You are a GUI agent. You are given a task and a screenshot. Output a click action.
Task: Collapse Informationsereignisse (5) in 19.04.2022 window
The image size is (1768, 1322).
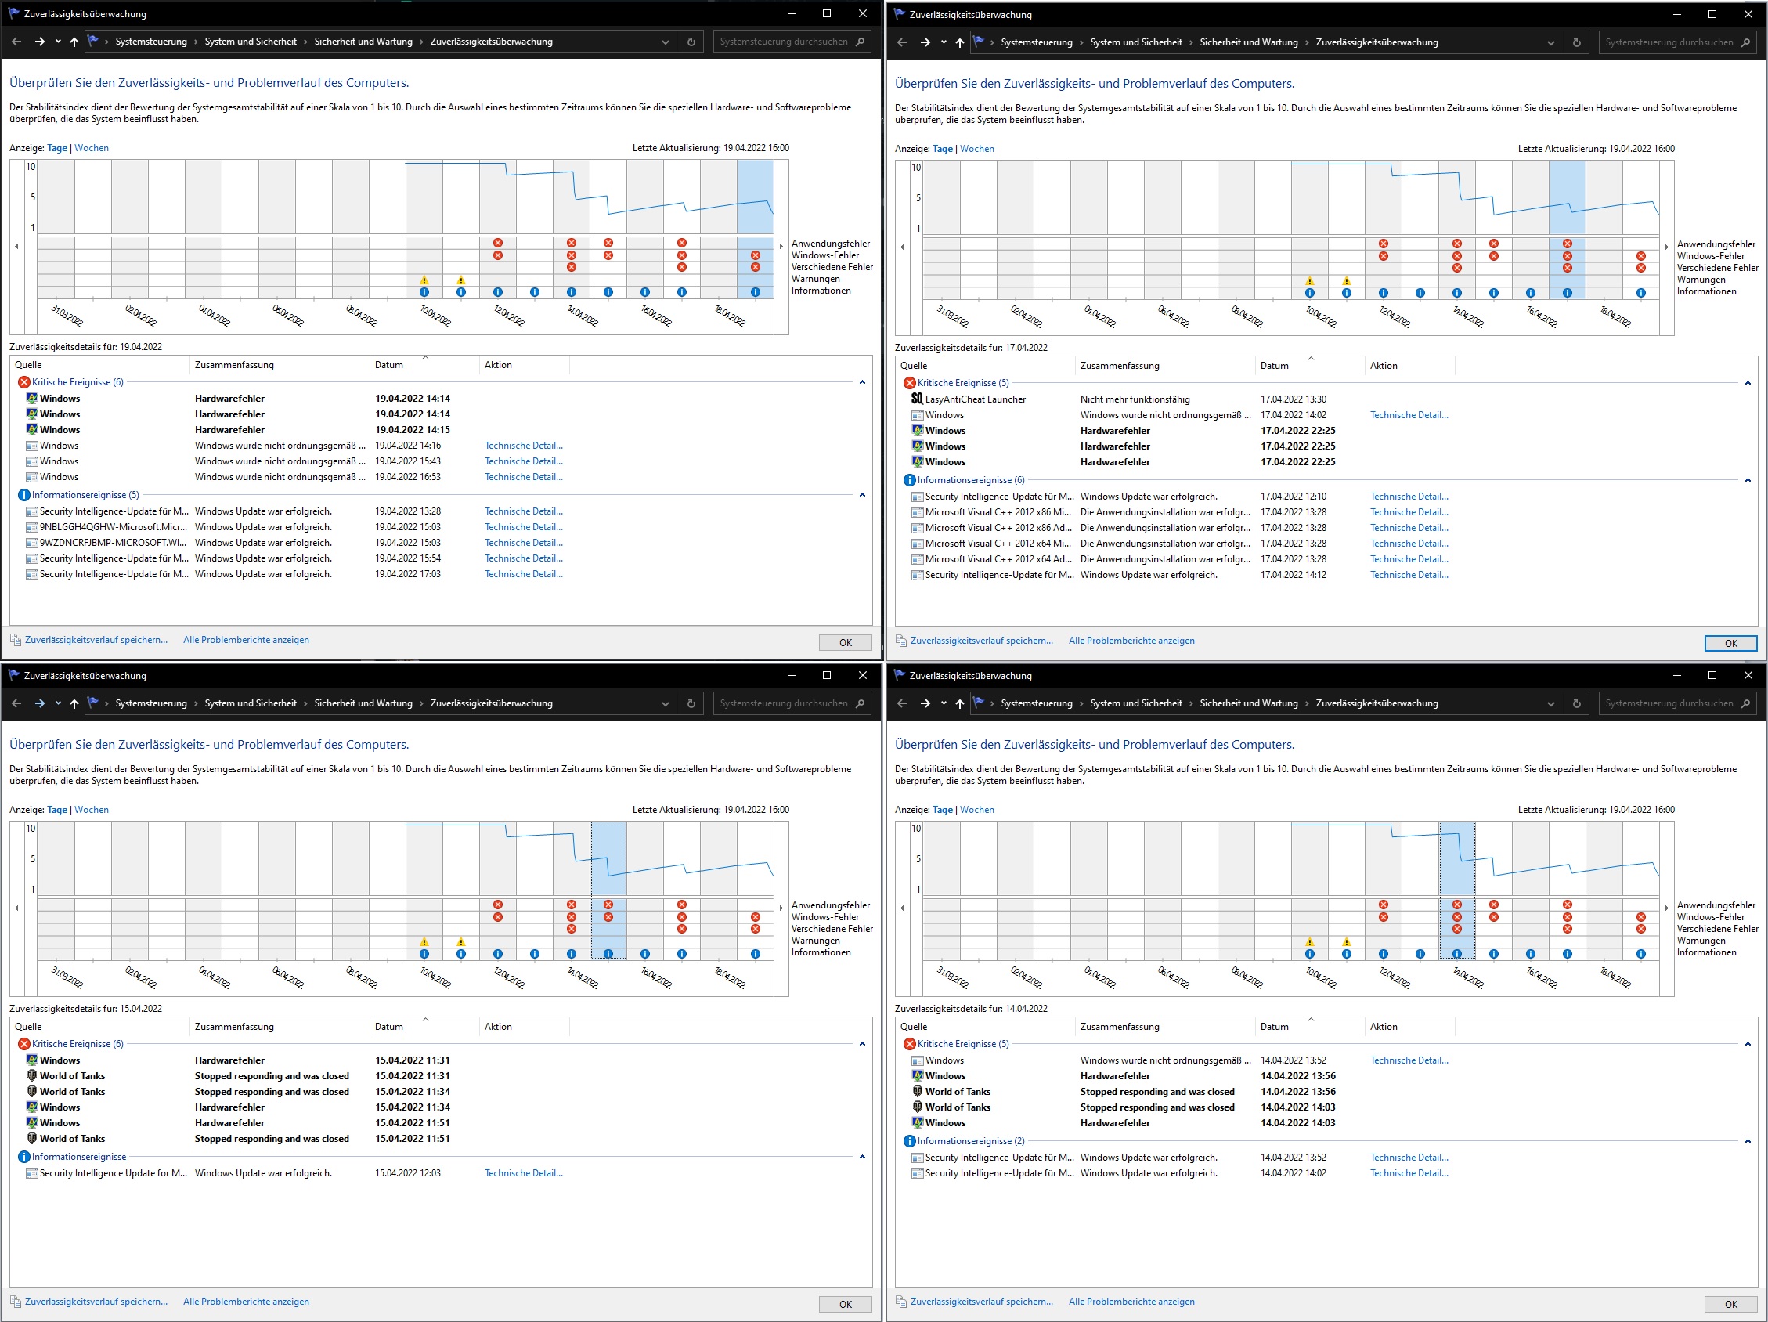(x=862, y=495)
